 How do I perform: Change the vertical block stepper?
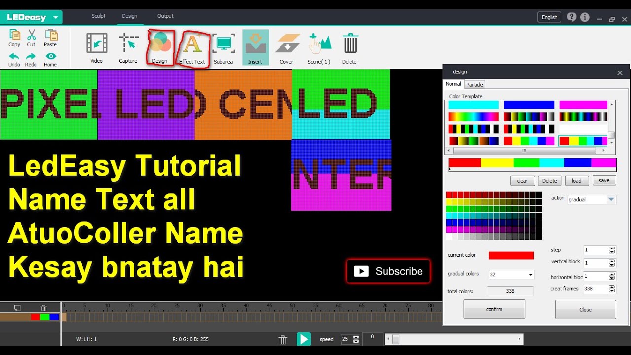point(612,263)
